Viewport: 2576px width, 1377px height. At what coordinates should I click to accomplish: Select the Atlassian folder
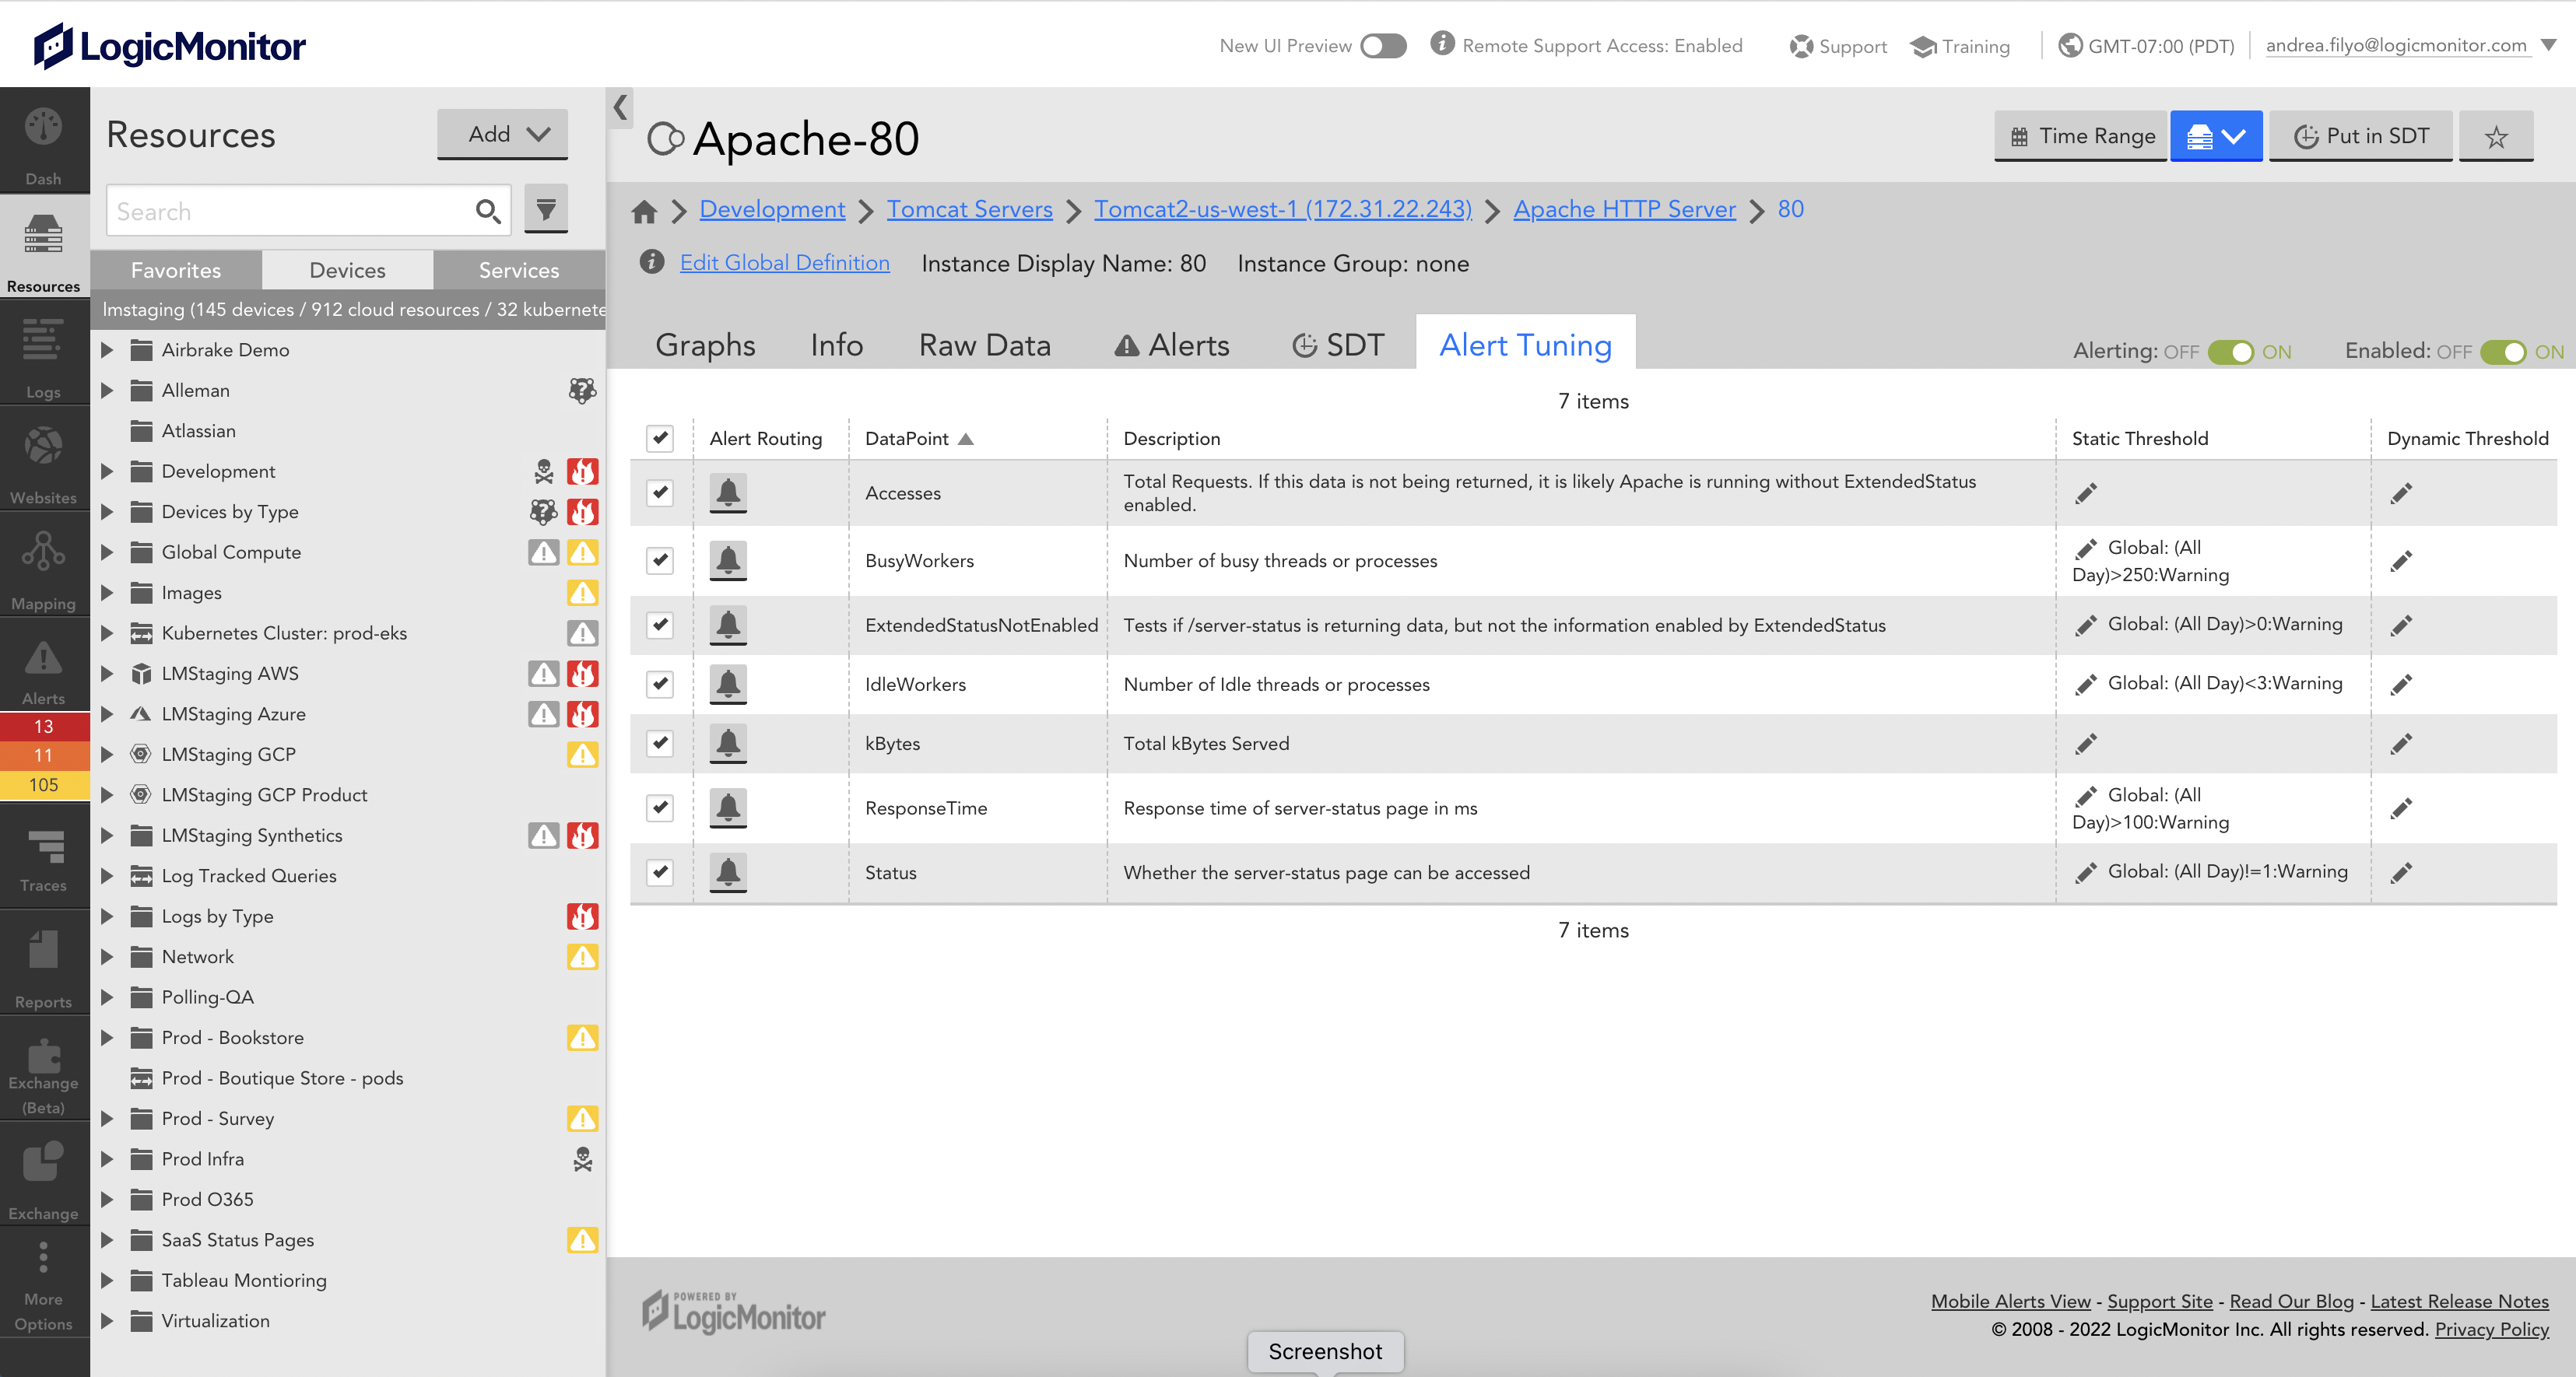(198, 431)
